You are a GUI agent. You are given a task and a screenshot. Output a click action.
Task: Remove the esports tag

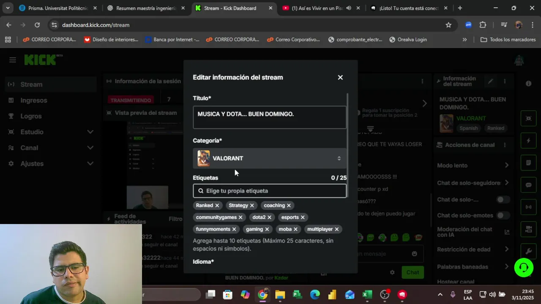click(x=303, y=217)
